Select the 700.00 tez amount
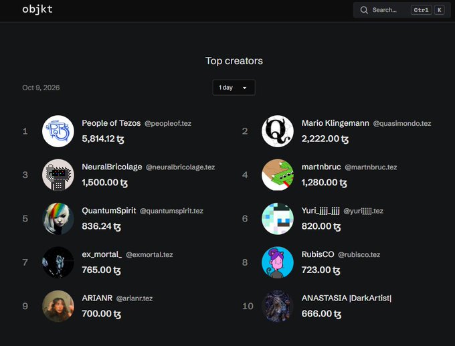This screenshot has height=346, width=455. point(101,314)
